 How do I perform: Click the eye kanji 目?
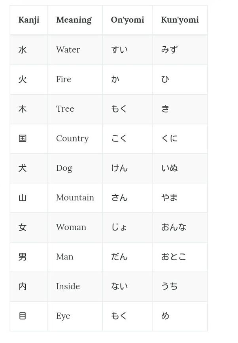23,316
